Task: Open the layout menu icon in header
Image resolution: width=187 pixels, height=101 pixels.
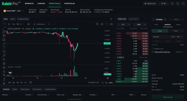Action: 178,4
